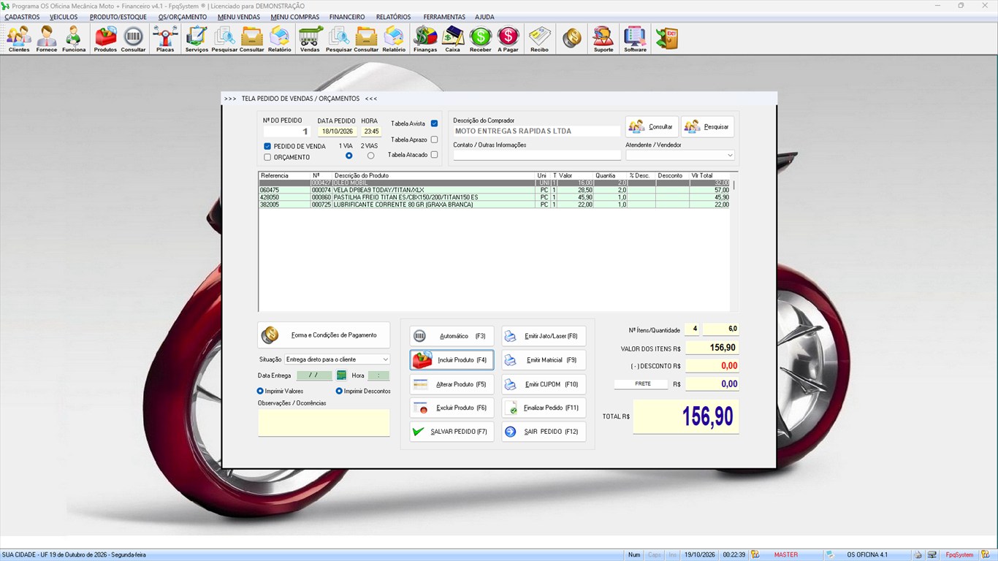Open the FERRAMENTAS menu
The height and width of the screenshot is (561, 998).
444,17
